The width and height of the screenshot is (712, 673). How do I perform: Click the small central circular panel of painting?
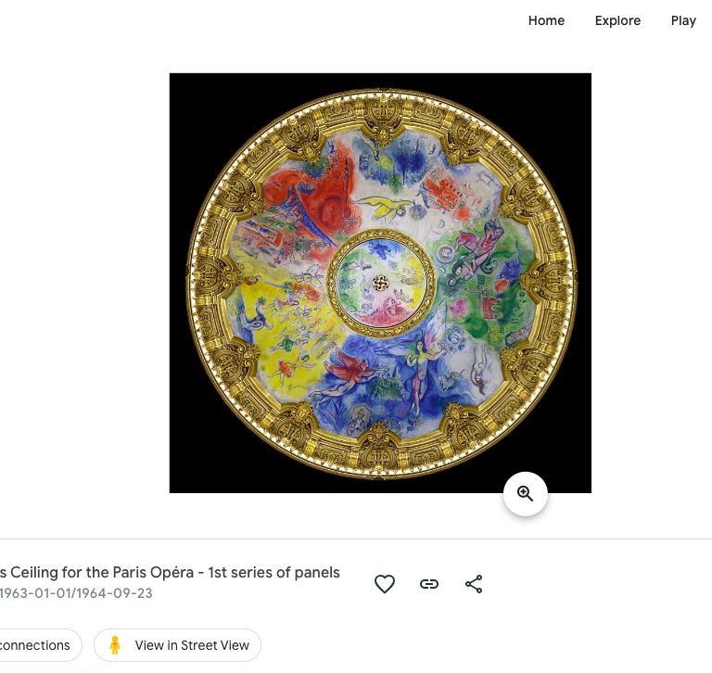click(381, 284)
